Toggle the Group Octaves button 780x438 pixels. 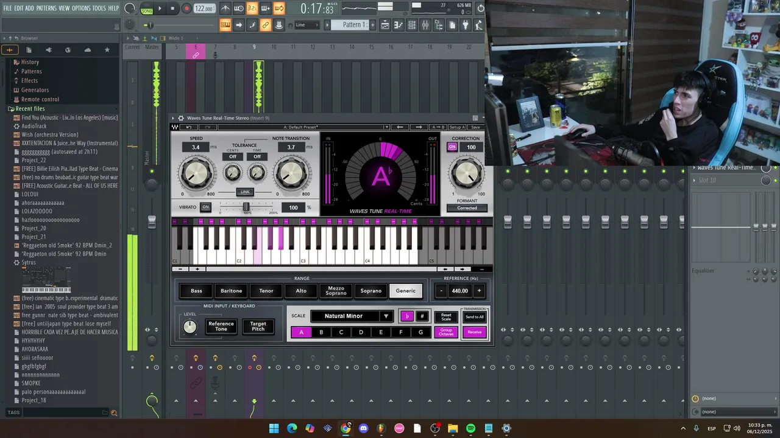(x=446, y=332)
